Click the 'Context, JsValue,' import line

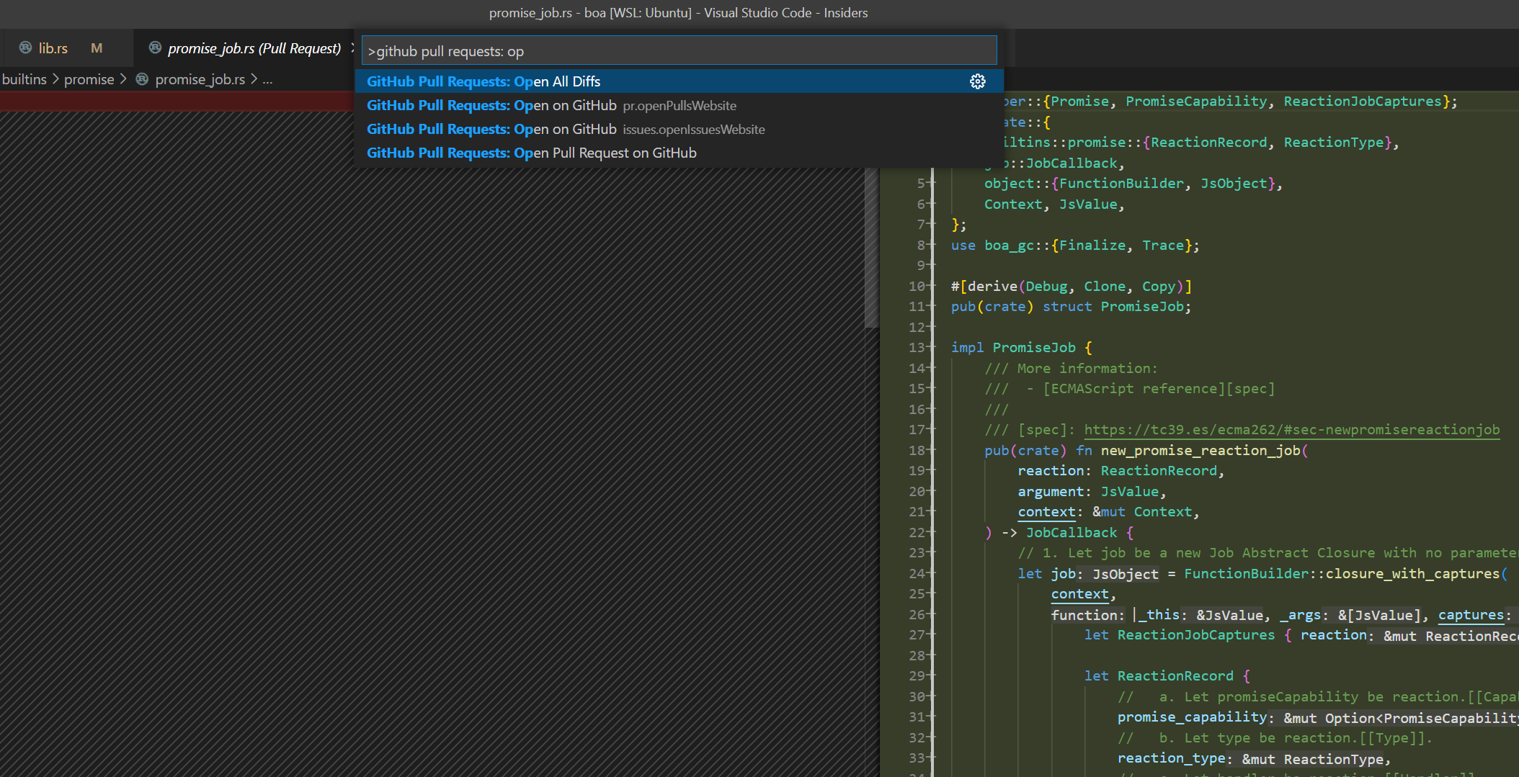tap(1054, 205)
